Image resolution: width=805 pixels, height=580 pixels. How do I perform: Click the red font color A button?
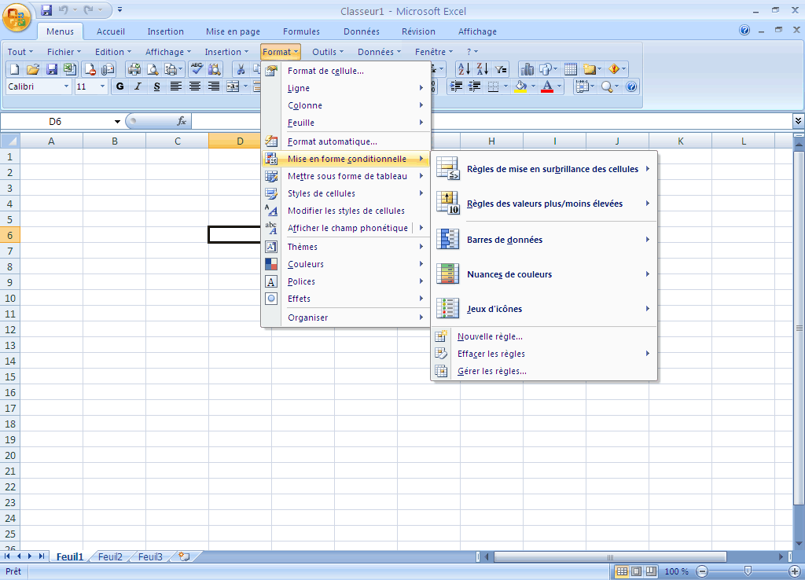pyautogui.click(x=547, y=86)
